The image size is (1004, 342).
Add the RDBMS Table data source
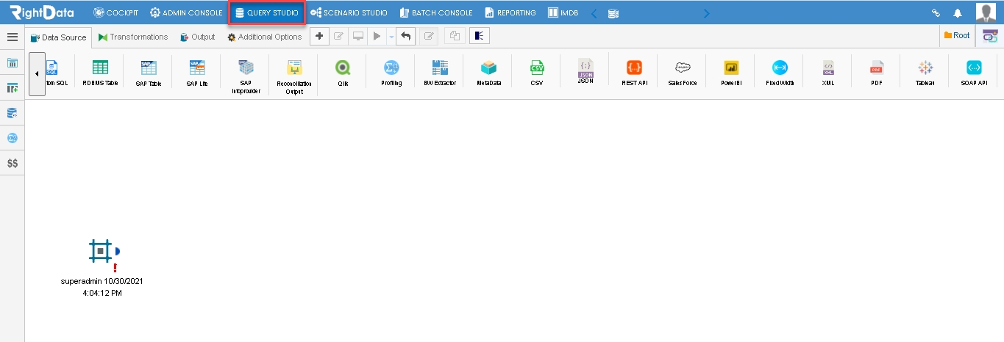100,73
